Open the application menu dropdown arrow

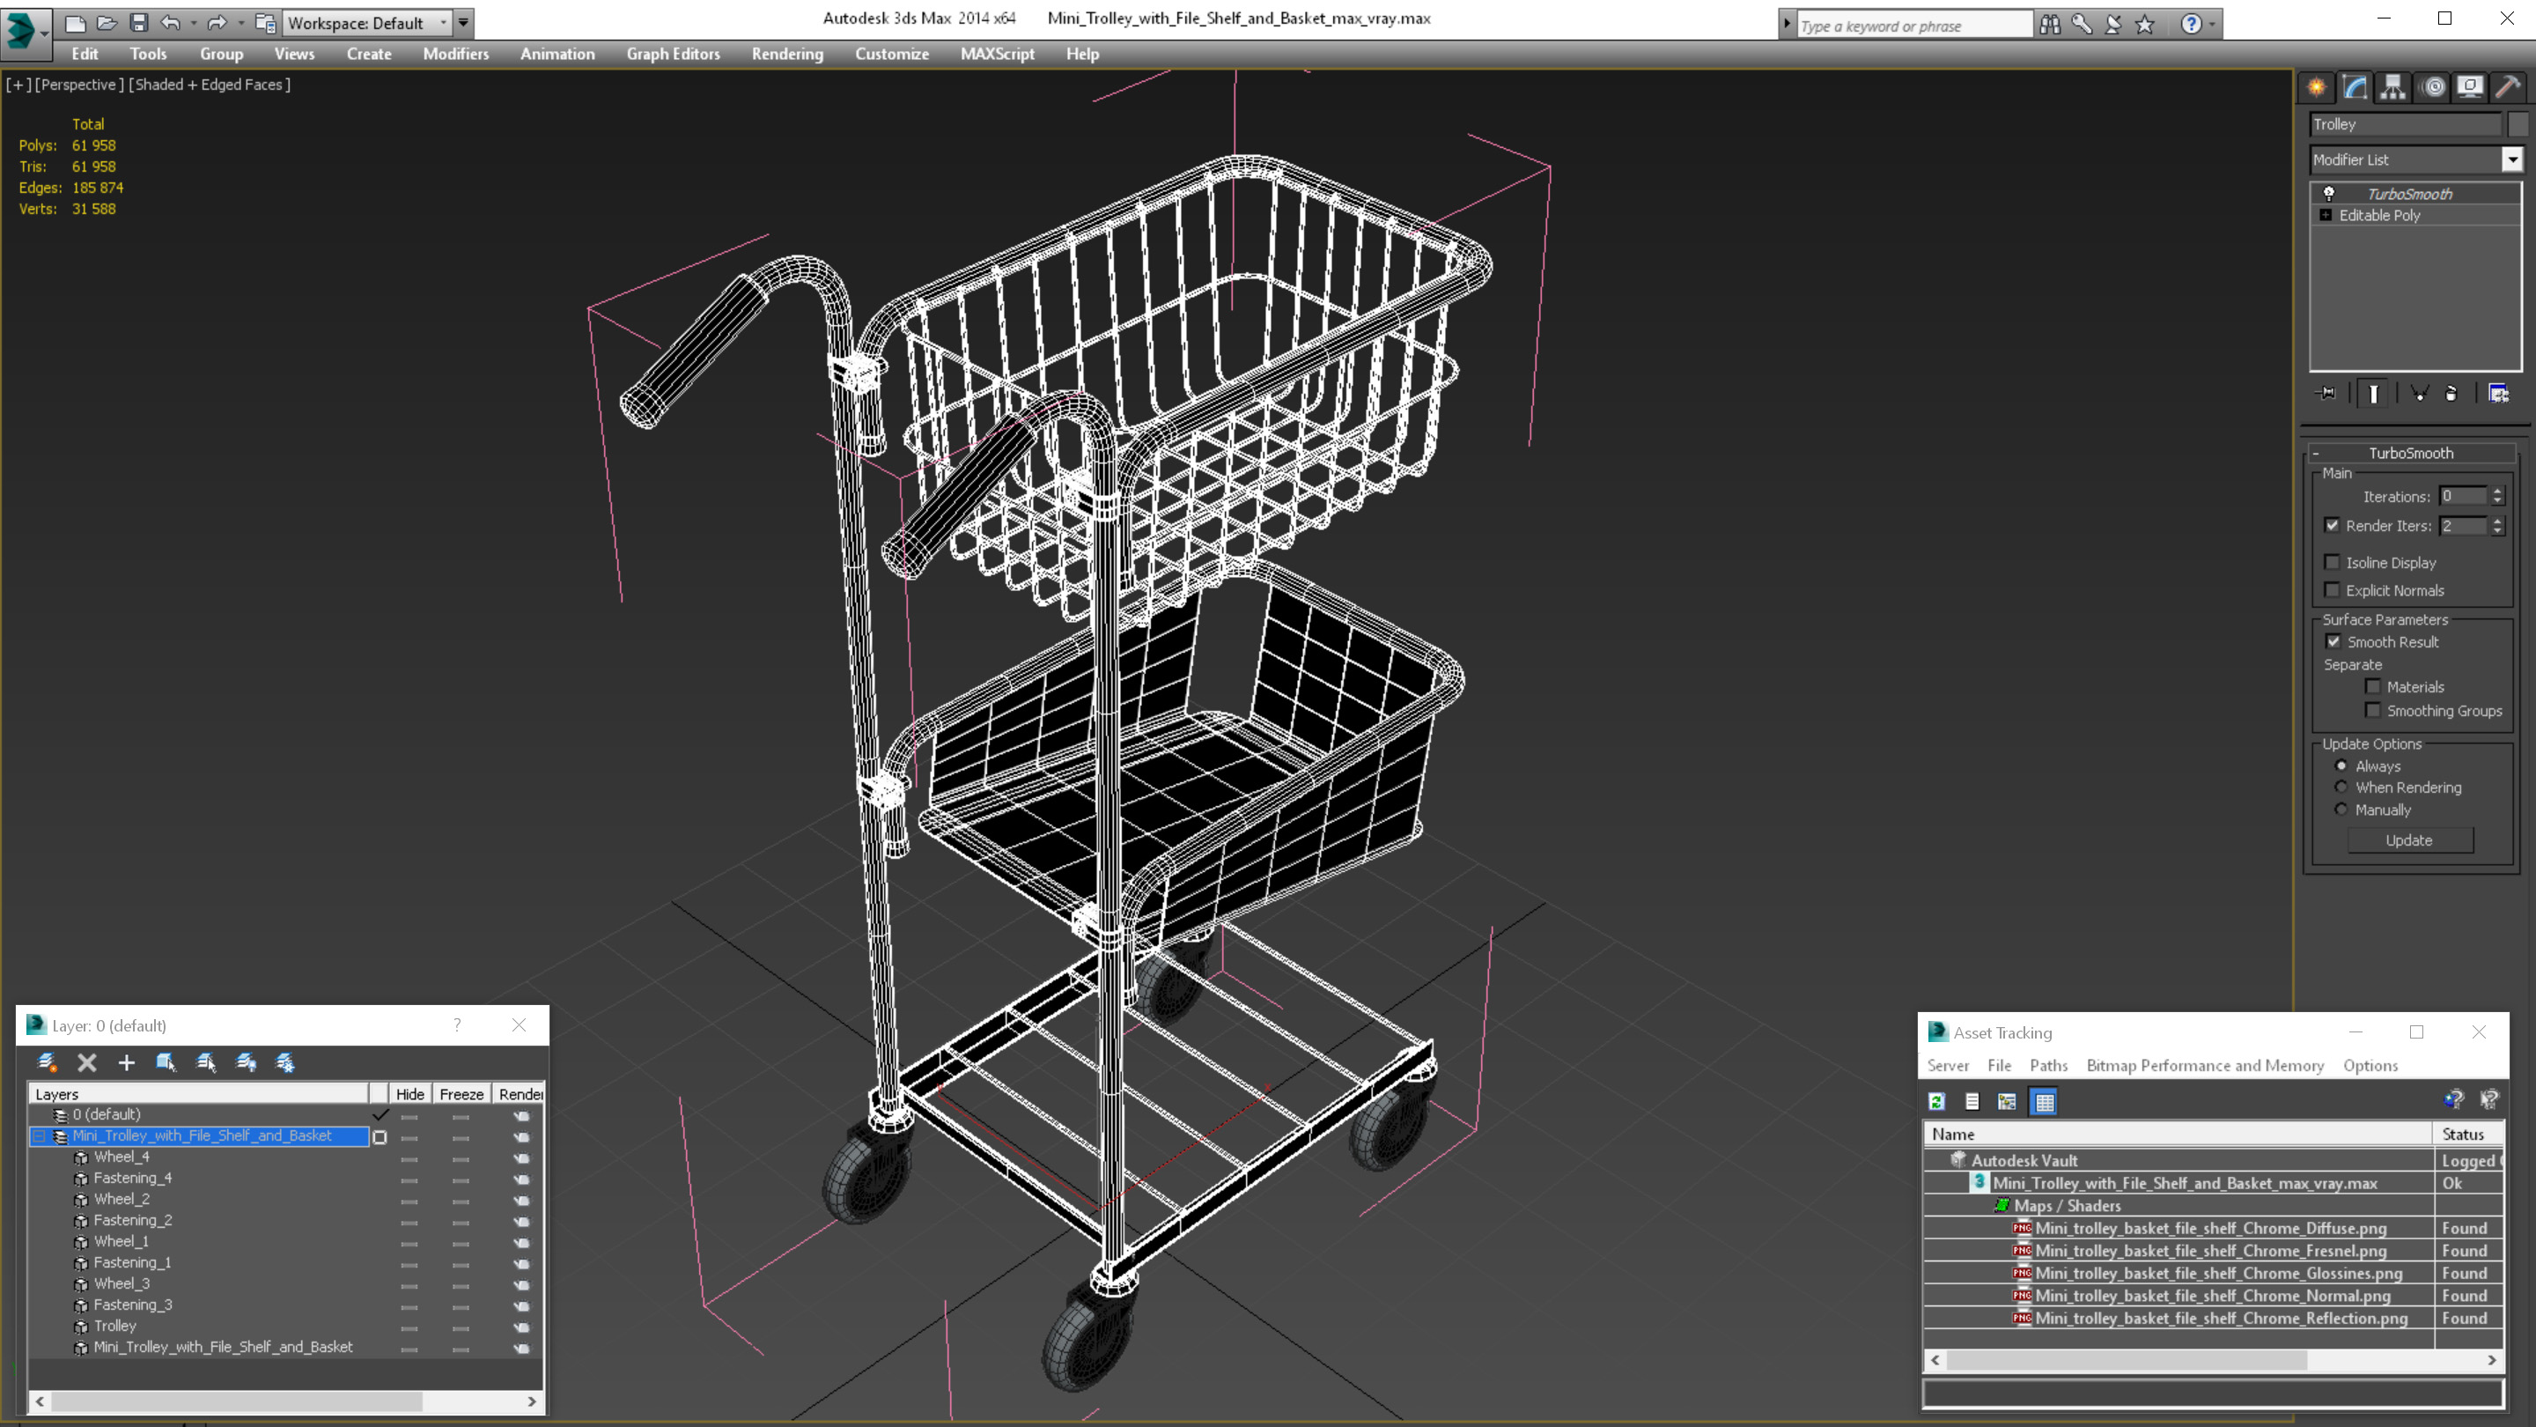click(44, 33)
